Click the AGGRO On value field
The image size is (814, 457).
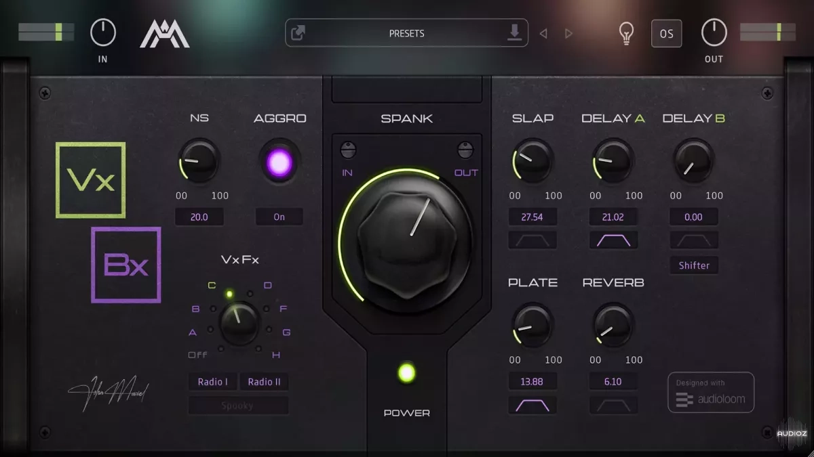click(x=279, y=217)
